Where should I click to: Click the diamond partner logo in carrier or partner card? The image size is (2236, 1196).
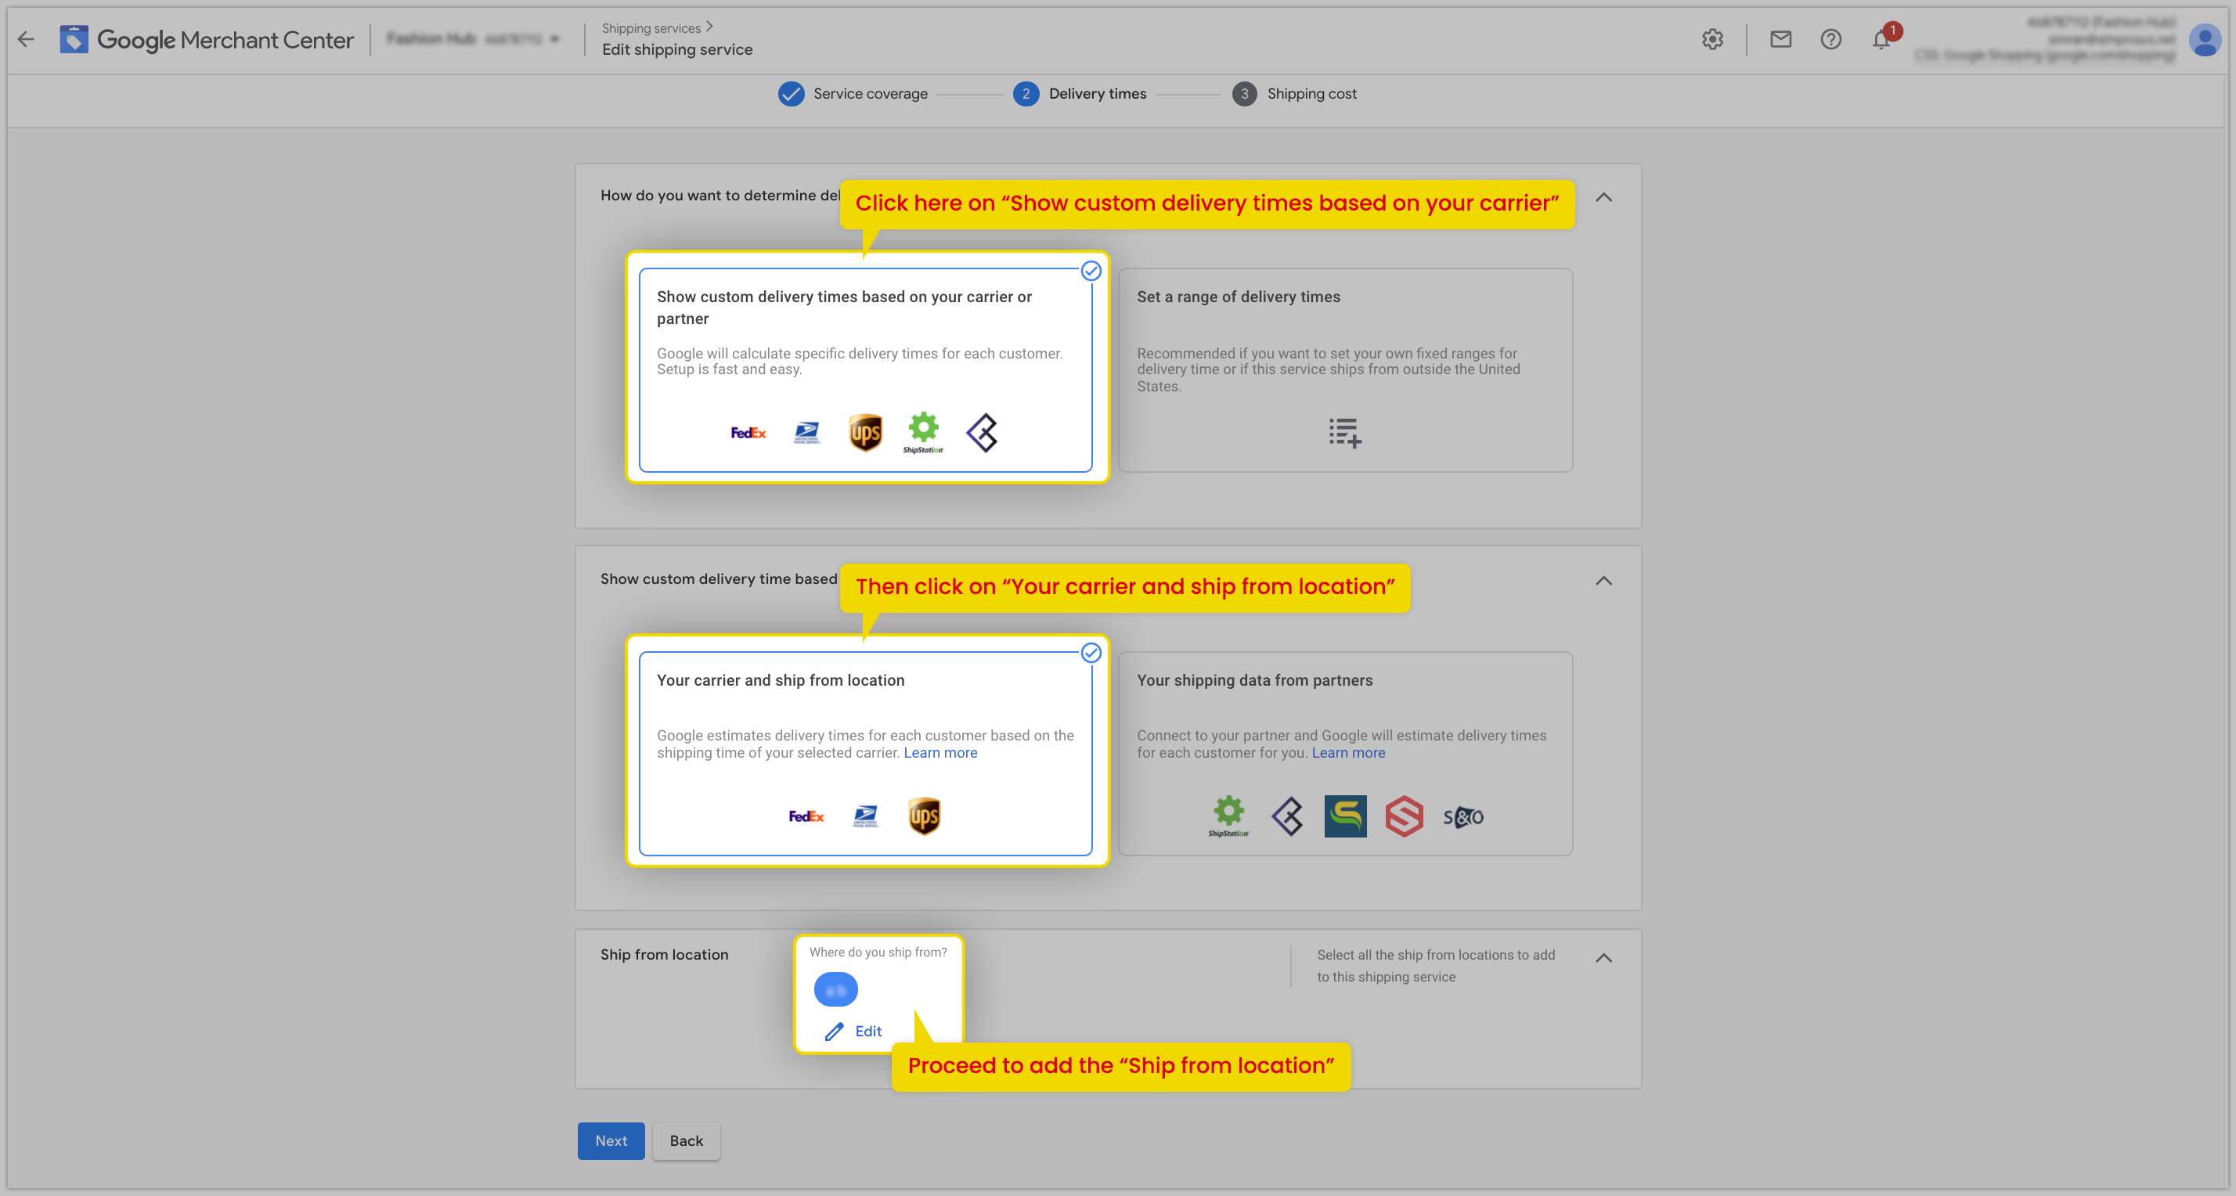(982, 432)
